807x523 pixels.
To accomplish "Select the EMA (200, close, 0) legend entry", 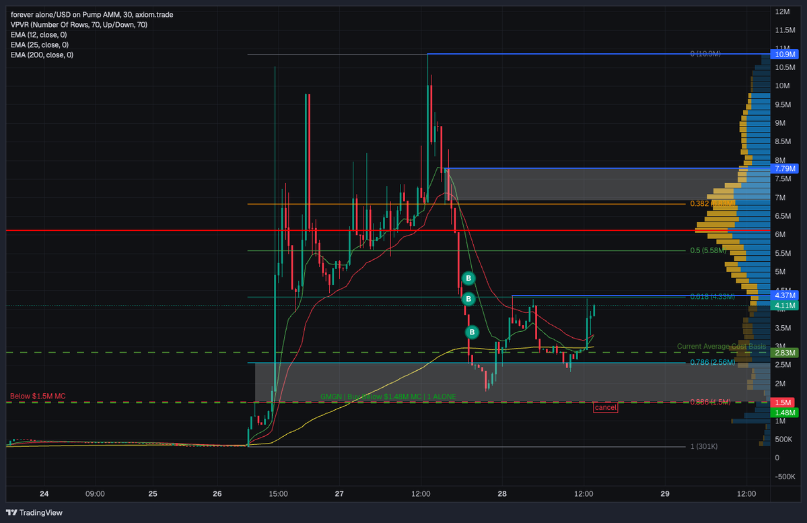I will coord(42,55).
